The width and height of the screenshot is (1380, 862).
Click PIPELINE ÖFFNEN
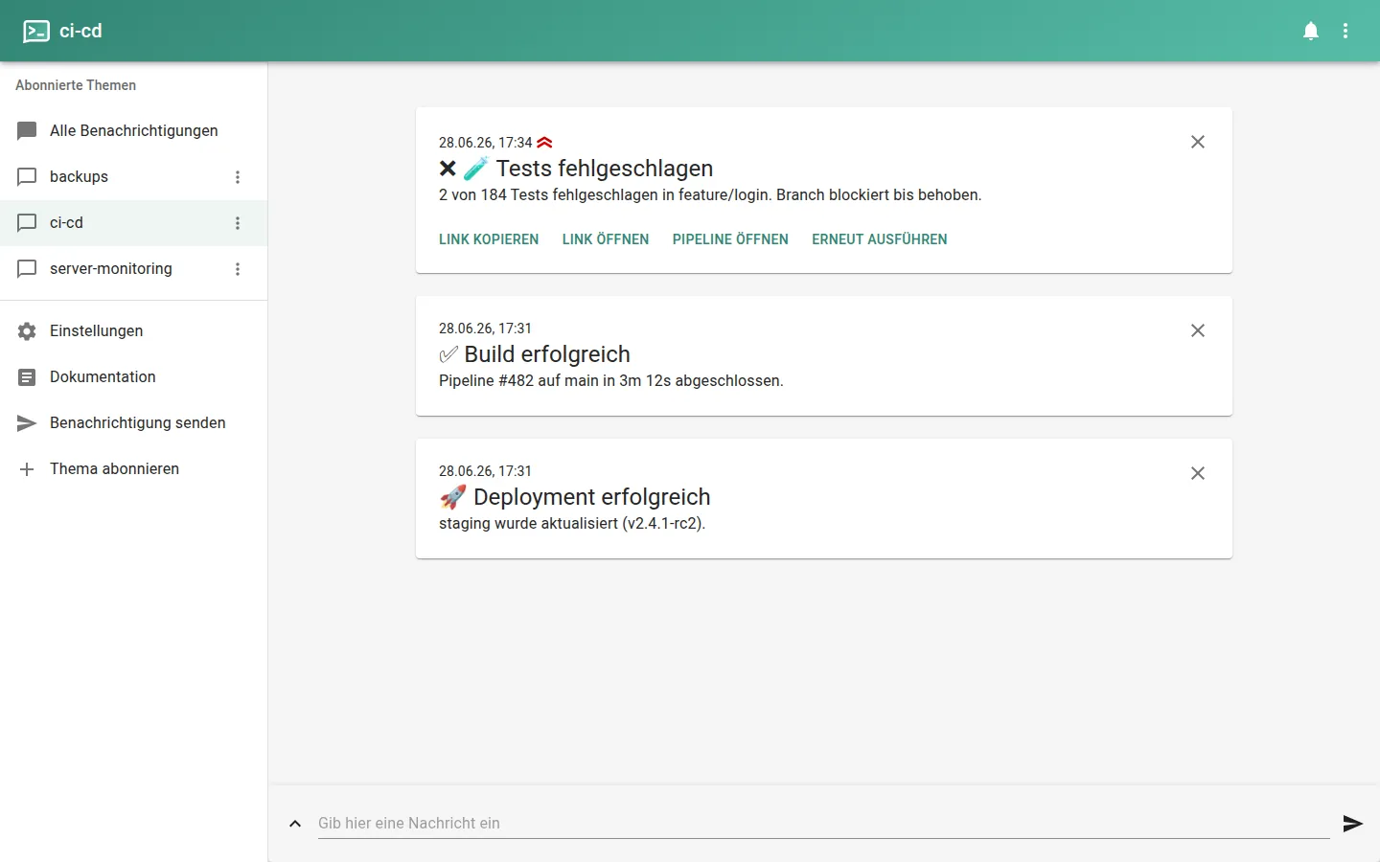pyautogui.click(x=730, y=239)
